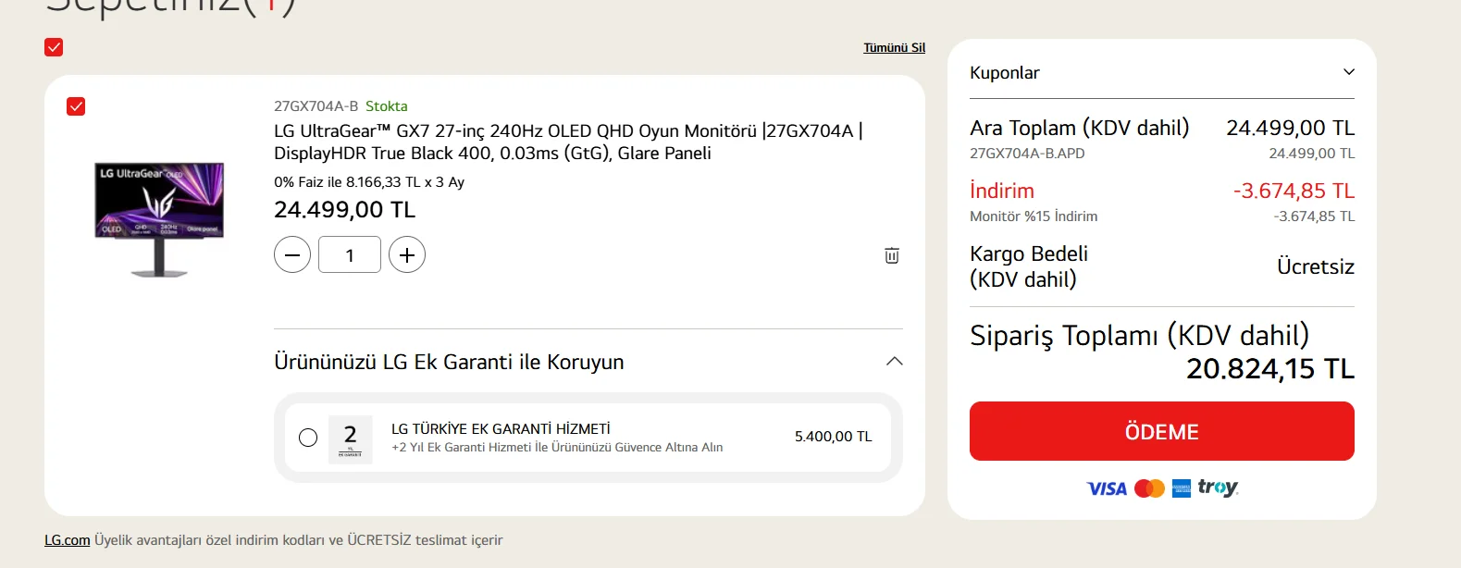Collapse the LG Ek Garanti section

pyautogui.click(x=894, y=362)
